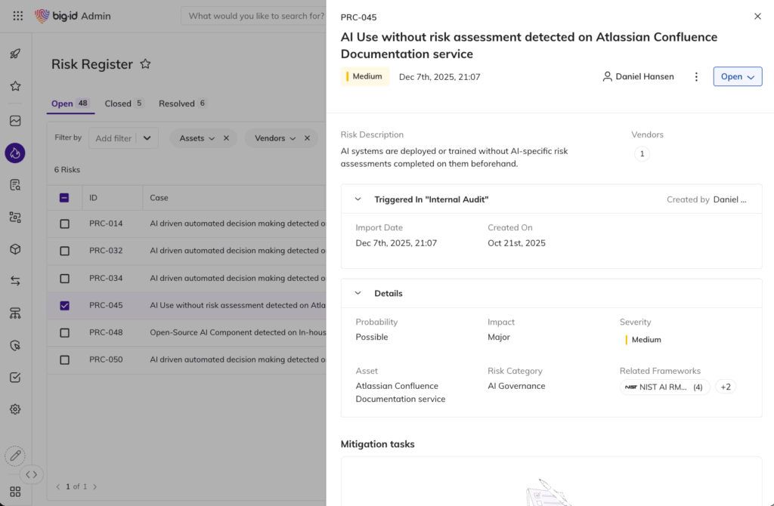
Task: Open favorites star icon in sidebar
Action: tap(15, 86)
